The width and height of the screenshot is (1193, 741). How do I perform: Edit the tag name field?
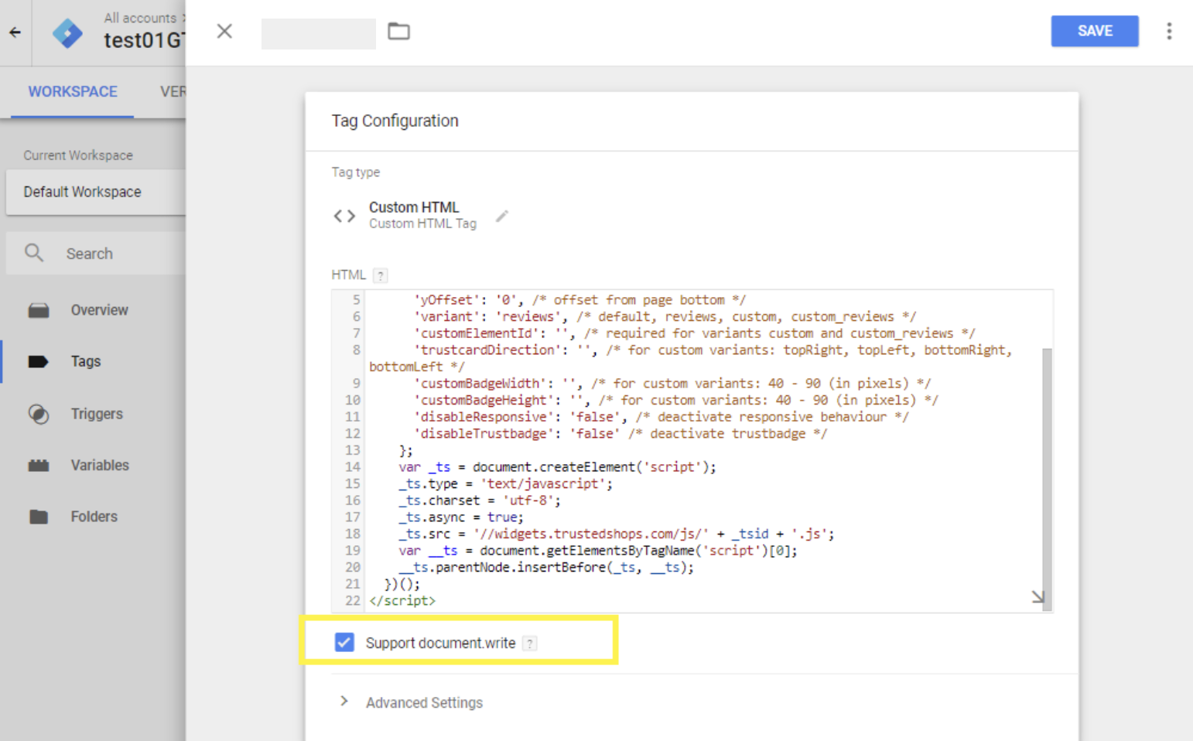click(x=319, y=34)
